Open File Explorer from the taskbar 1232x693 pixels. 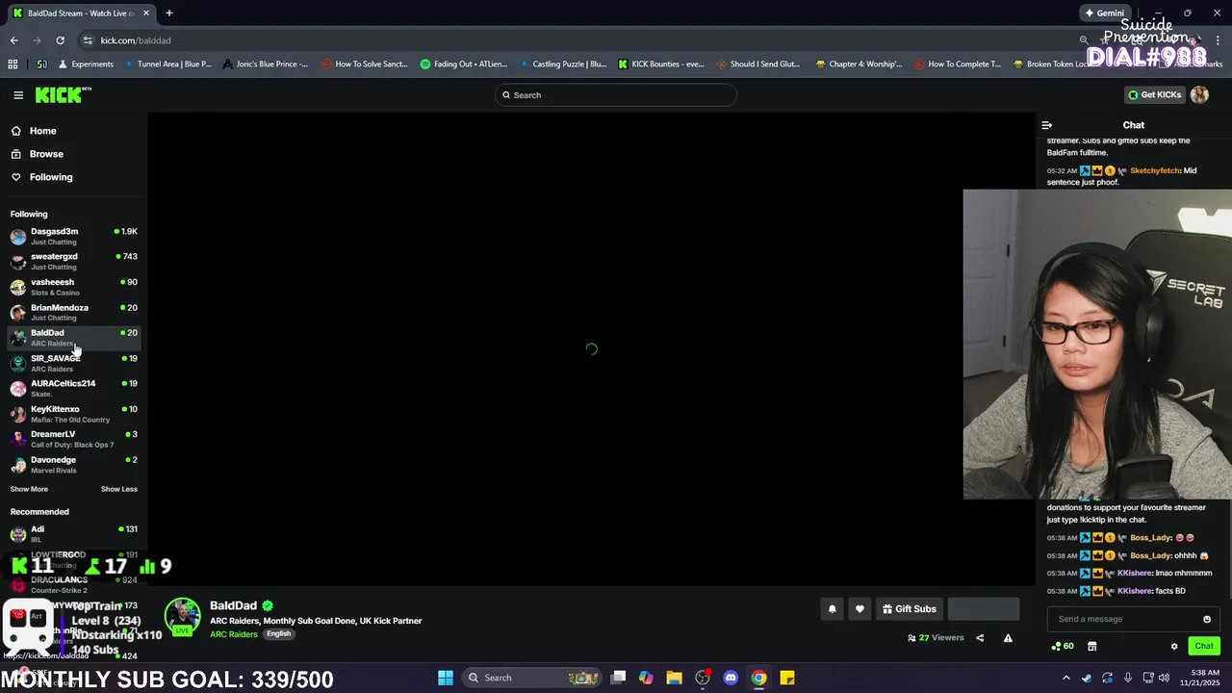(674, 678)
